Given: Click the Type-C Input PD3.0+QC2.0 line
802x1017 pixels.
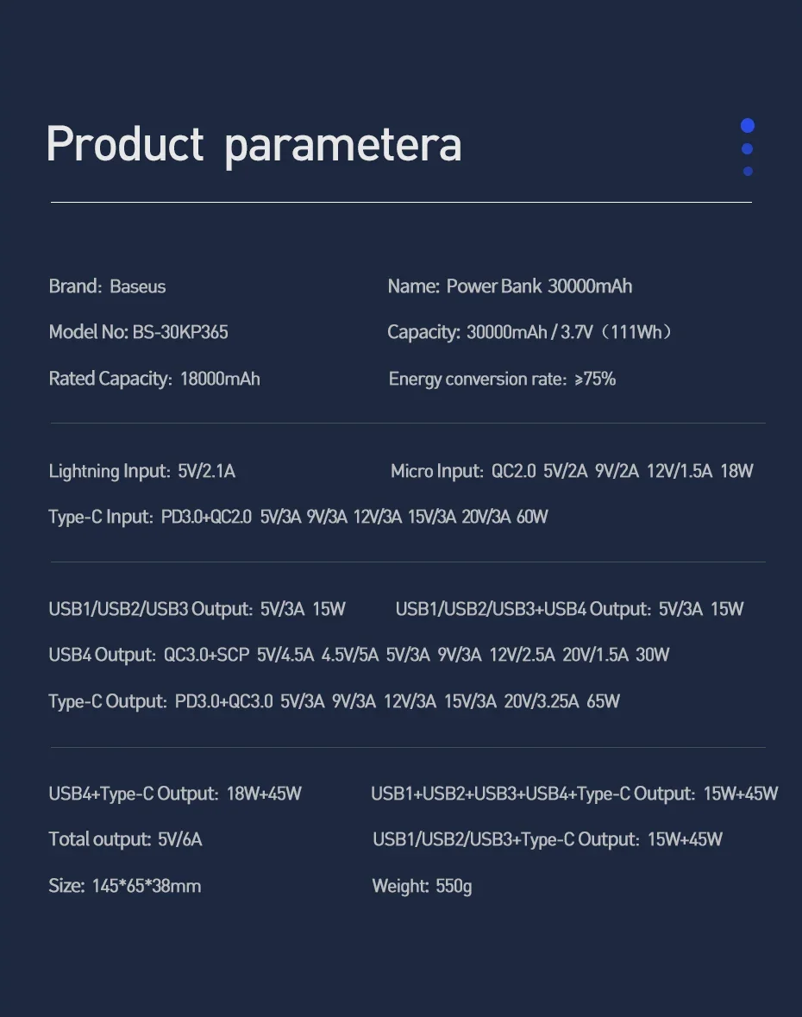Looking at the screenshot, I should pyautogui.click(x=298, y=517).
